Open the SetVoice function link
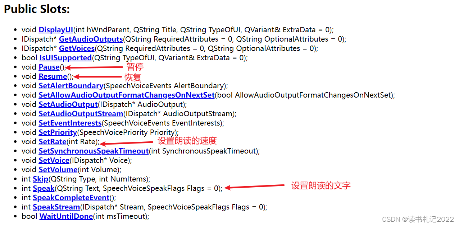The width and height of the screenshot is (459, 226). [54, 160]
